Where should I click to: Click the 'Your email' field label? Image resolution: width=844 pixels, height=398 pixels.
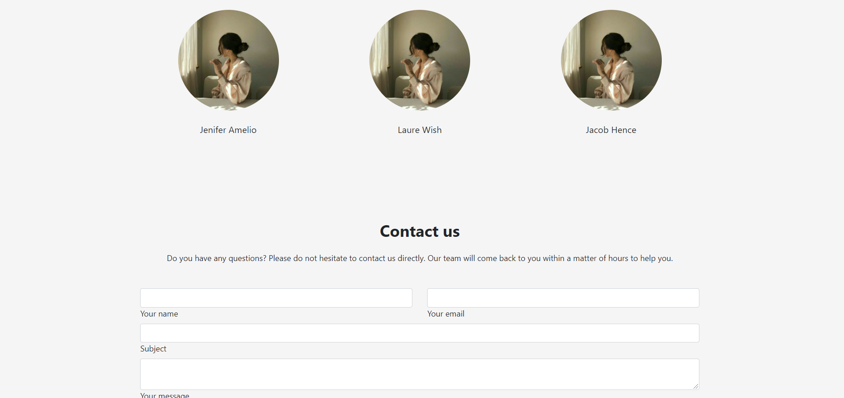446,314
